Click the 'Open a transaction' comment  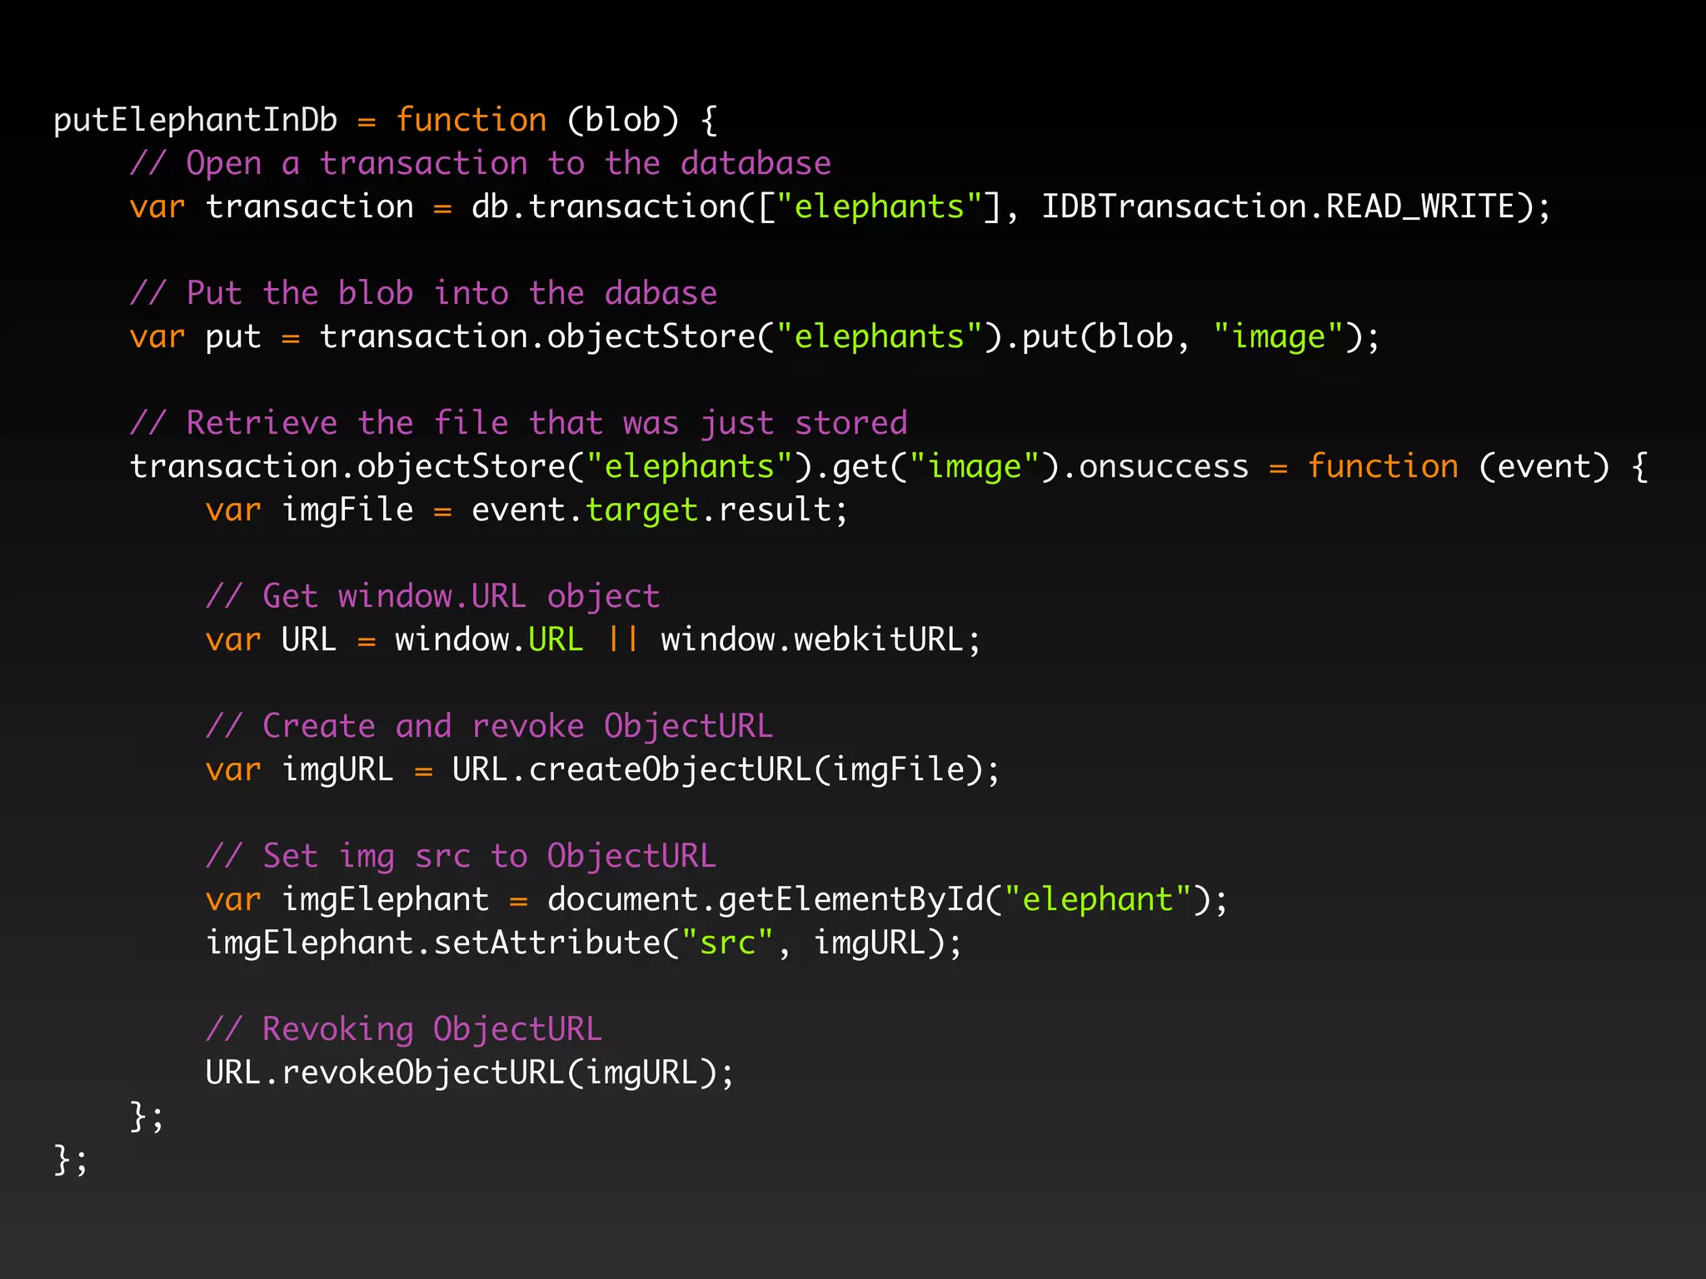click(480, 164)
